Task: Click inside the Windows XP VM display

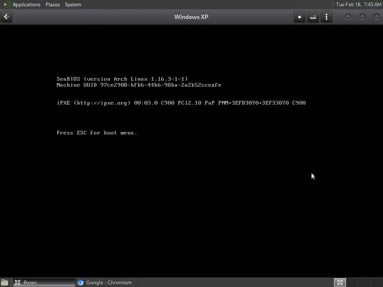Action: 191,151
